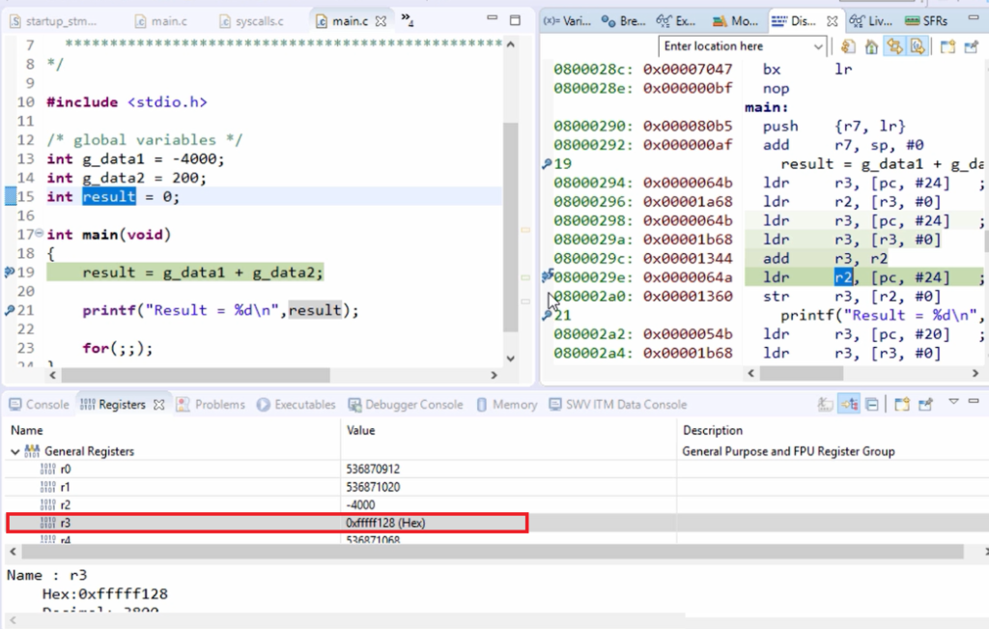Switch to the SFRs tab

click(926, 21)
